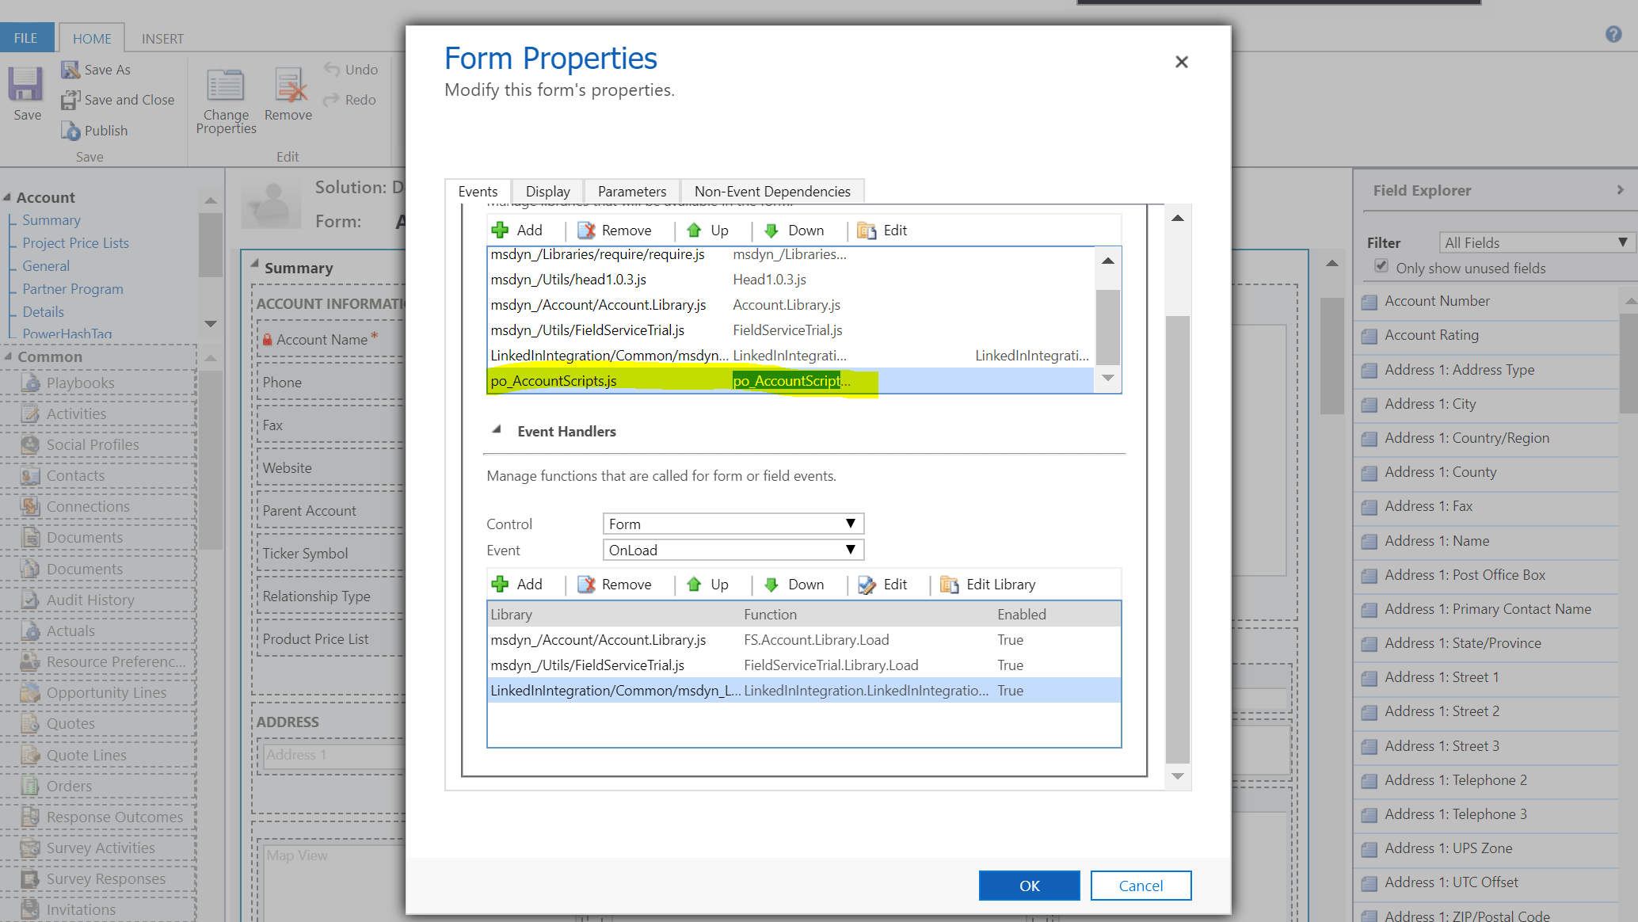
Task: Click Remove icon in Event Handlers toolbar
Action: pos(587,585)
